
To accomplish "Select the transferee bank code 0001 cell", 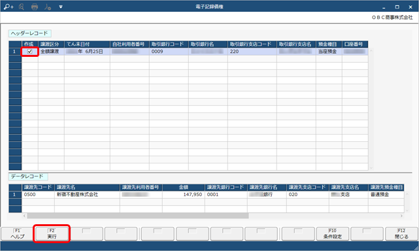I will tap(226, 195).
